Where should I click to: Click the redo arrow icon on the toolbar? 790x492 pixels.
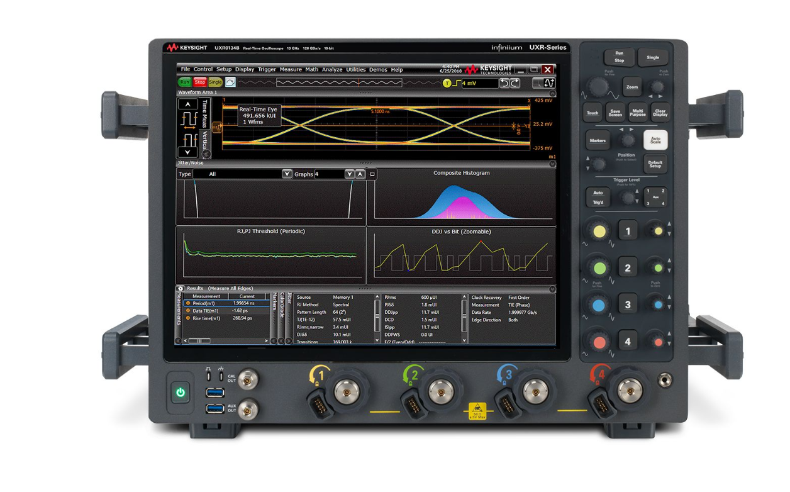(x=516, y=82)
